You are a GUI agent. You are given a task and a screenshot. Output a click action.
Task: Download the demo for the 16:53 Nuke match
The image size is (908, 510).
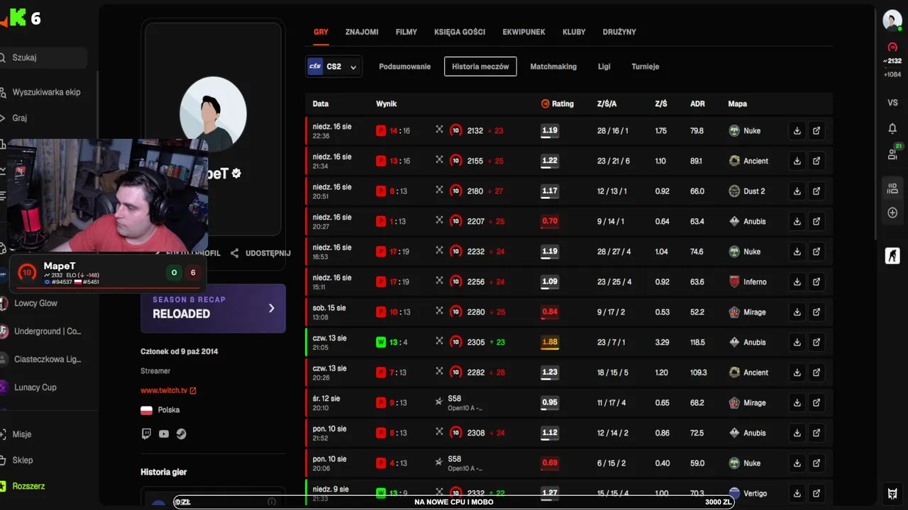[797, 251]
